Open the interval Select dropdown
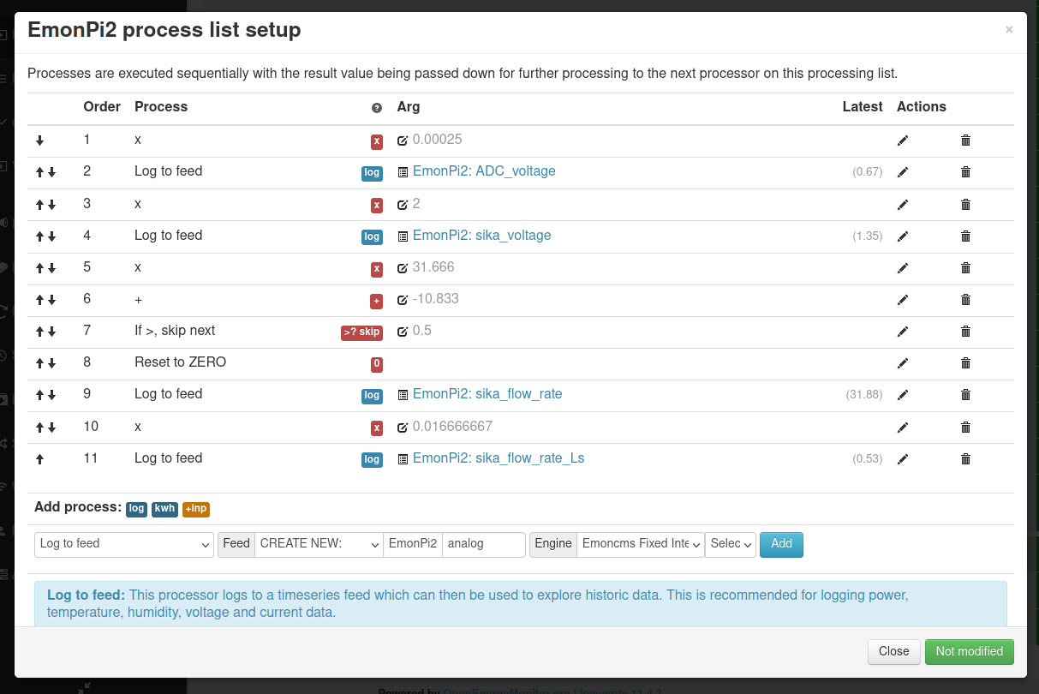 pyautogui.click(x=731, y=544)
